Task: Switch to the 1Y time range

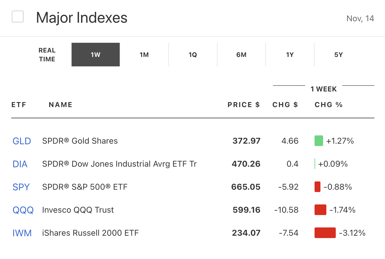Action: pyautogui.click(x=290, y=55)
